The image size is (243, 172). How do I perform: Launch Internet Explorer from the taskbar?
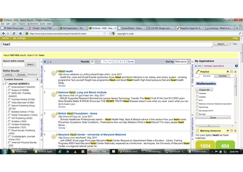coord(60,152)
